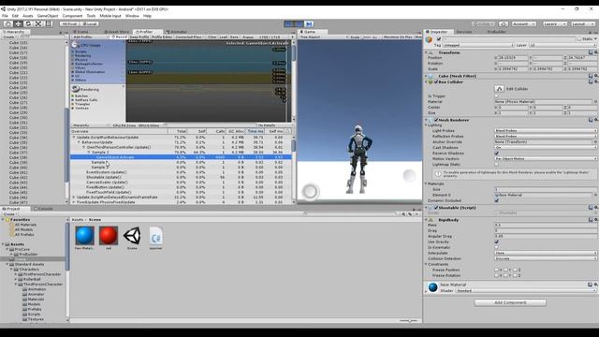
Task: Open the Window menu
Action: (132, 16)
